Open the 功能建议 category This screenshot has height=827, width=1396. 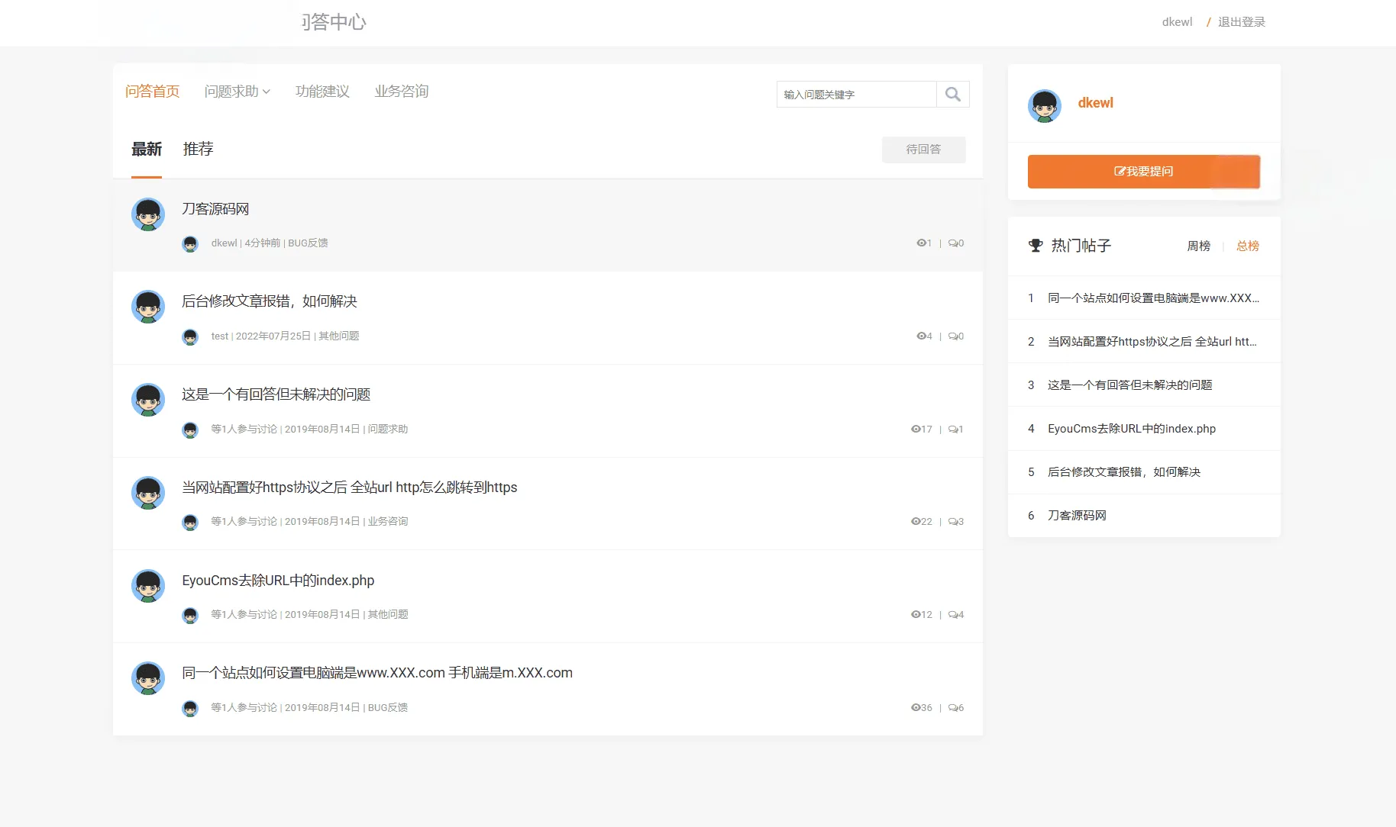322,92
